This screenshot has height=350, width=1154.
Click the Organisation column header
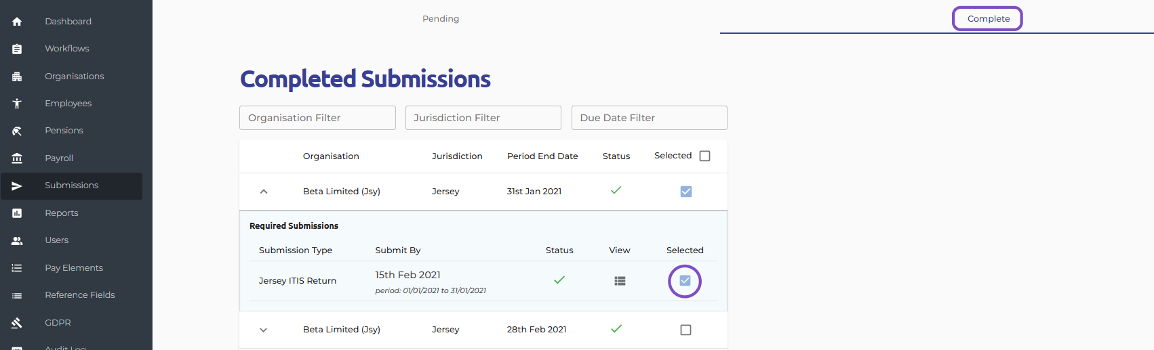click(331, 156)
